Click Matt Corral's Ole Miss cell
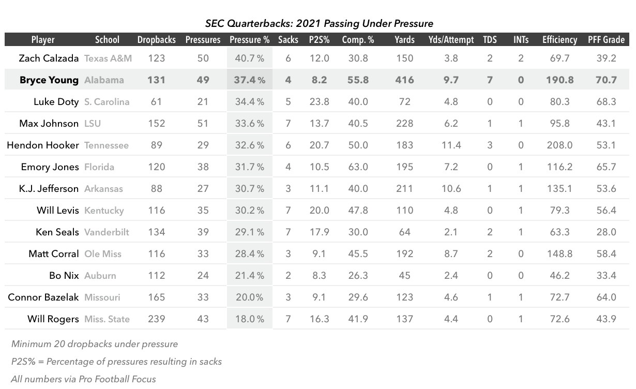The height and width of the screenshot is (389, 636). (x=103, y=254)
